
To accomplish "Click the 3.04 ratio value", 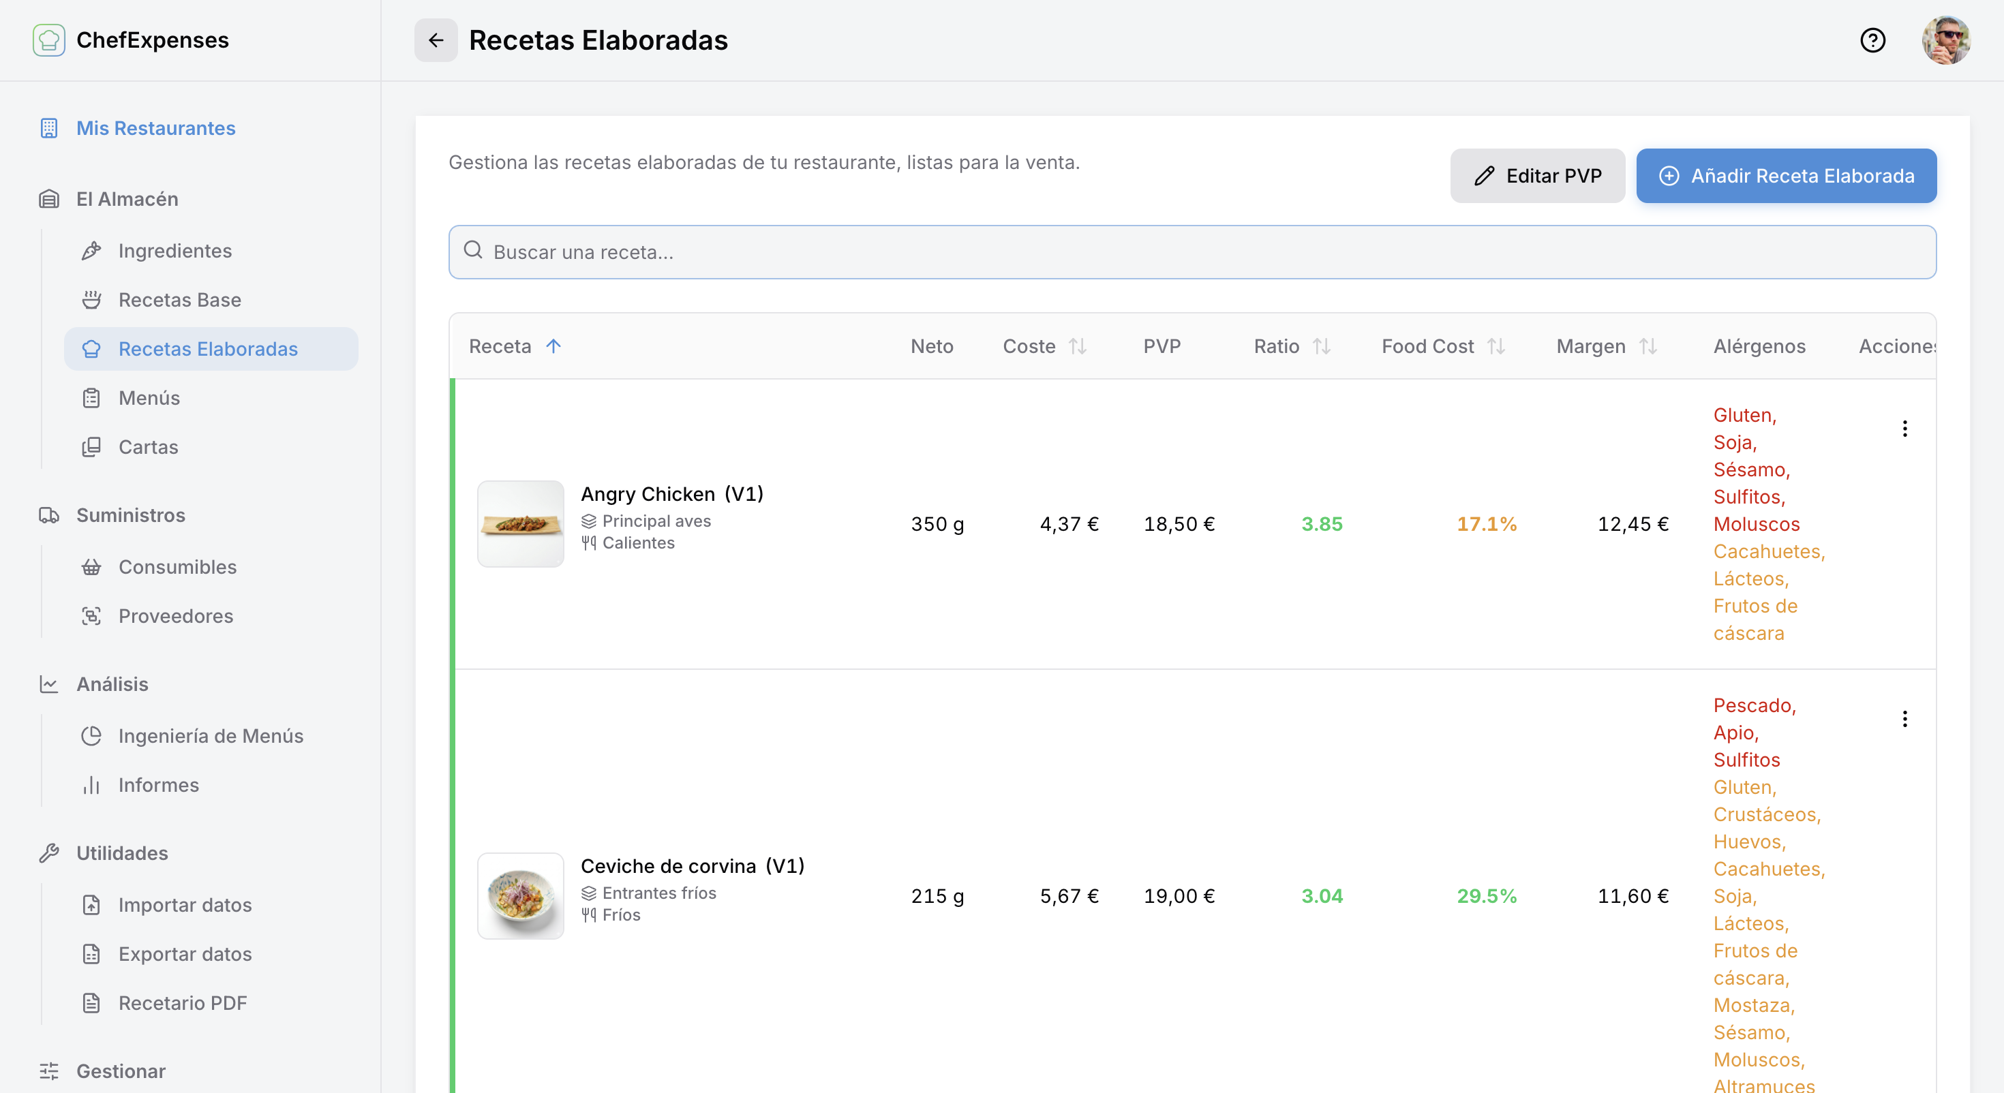I will [1322, 895].
